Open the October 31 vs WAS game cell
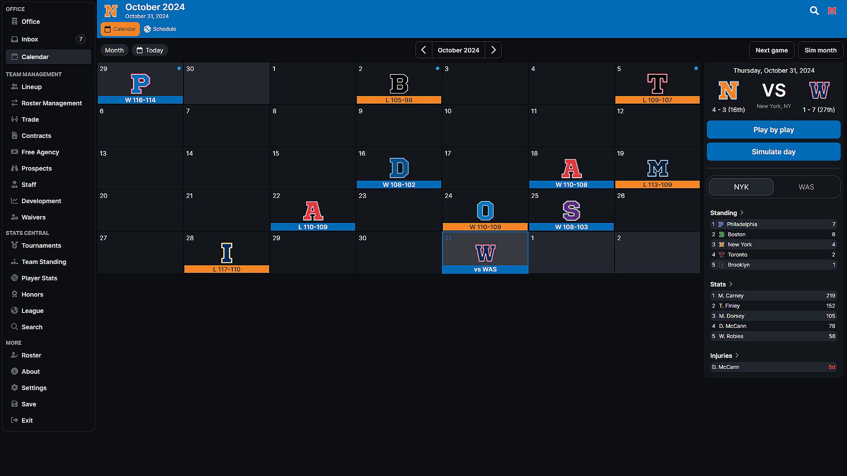 485,253
